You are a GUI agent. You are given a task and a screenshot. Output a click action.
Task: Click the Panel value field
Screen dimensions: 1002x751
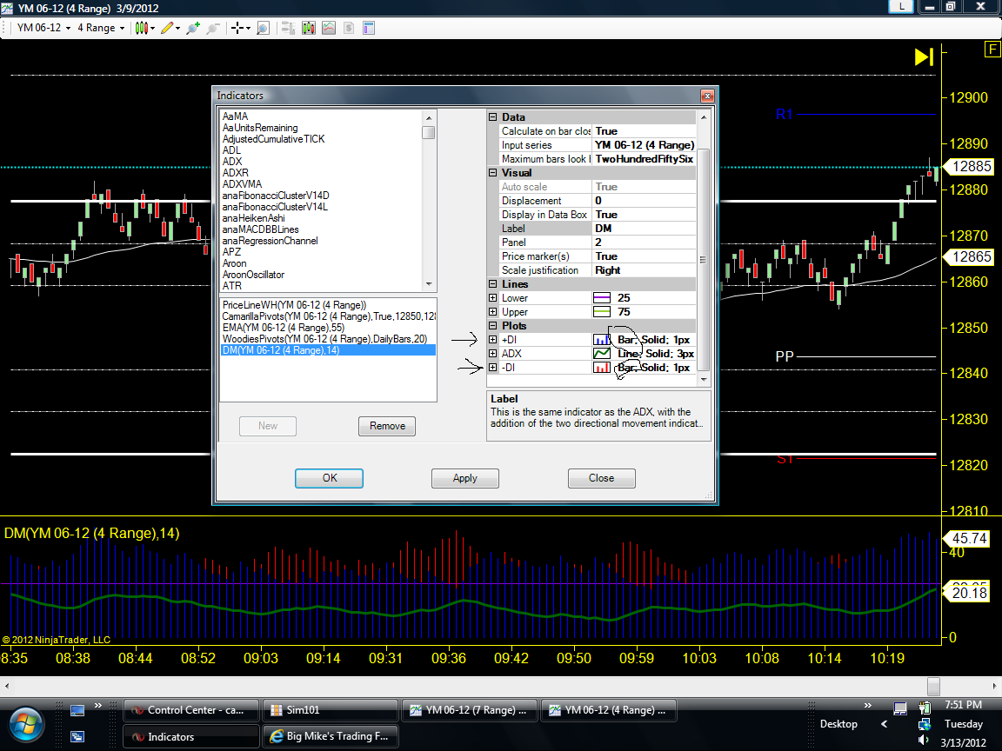click(x=644, y=243)
